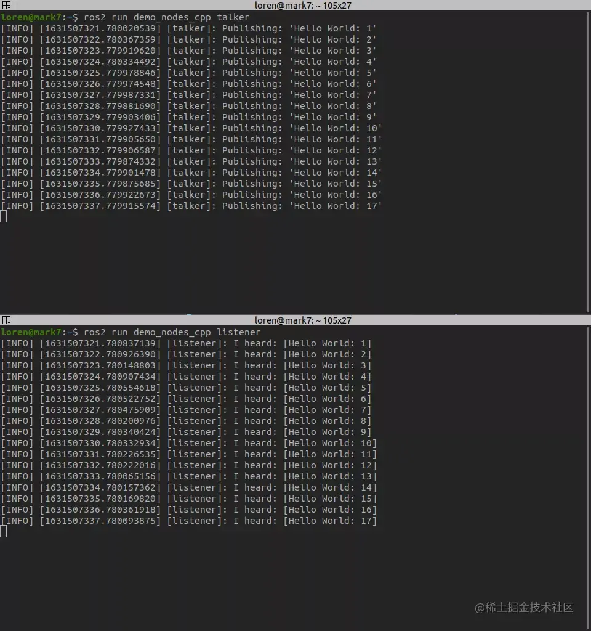
Task: Click the listener line '[Hello World: 6]'
Action: (x=186, y=399)
